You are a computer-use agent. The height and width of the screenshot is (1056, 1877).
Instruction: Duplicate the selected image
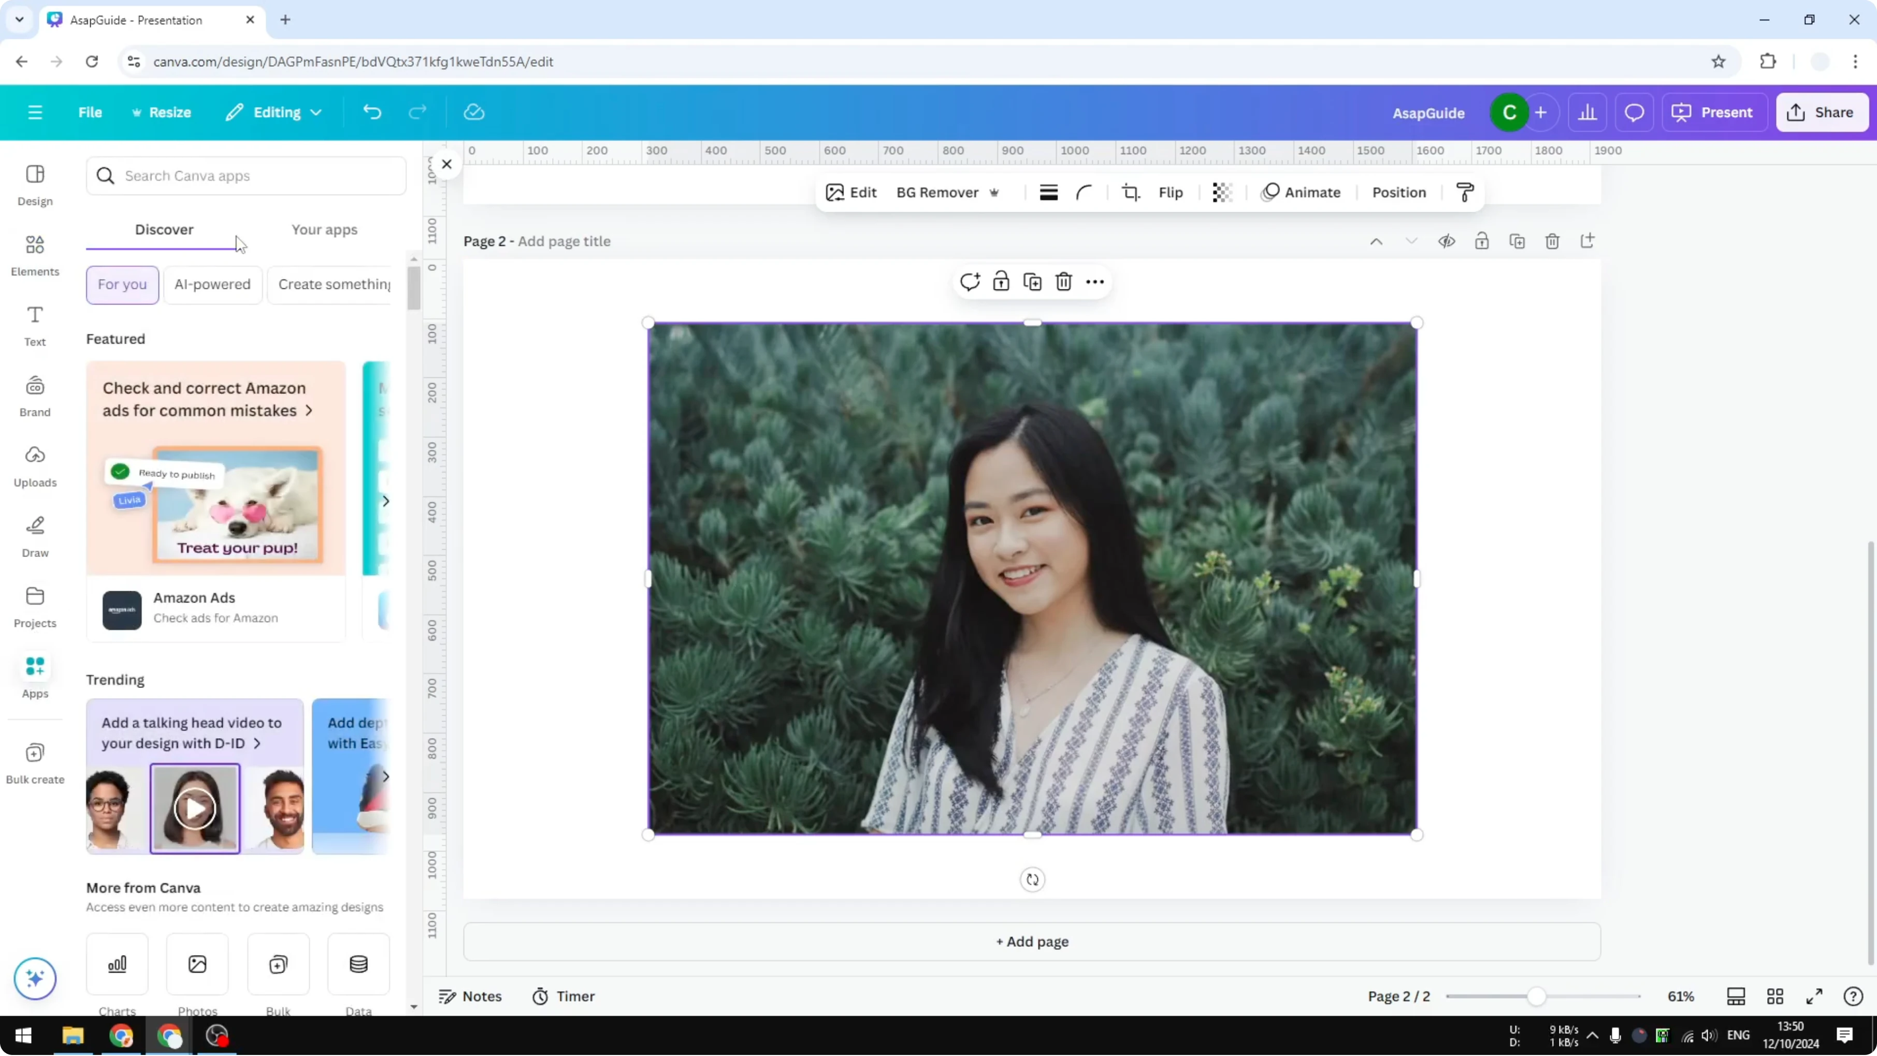pyautogui.click(x=1032, y=282)
